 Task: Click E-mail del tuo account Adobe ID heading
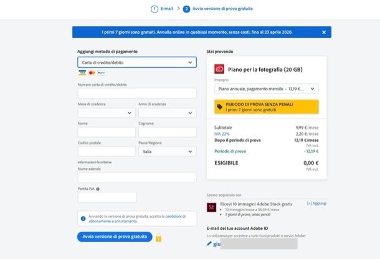237,228
